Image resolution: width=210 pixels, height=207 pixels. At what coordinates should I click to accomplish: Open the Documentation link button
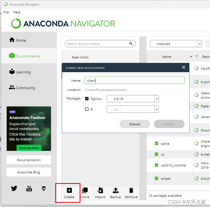tap(29, 160)
